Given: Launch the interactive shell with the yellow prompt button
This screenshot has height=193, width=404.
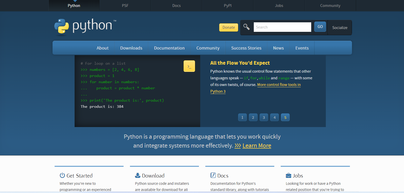Looking at the screenshot, I should click(x=189, y=66).
